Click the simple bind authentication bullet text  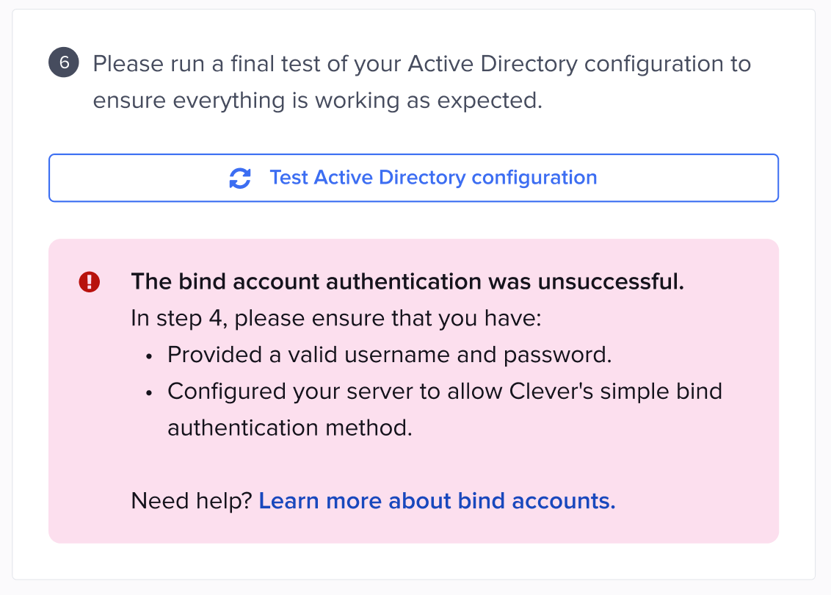coord(444,391)
